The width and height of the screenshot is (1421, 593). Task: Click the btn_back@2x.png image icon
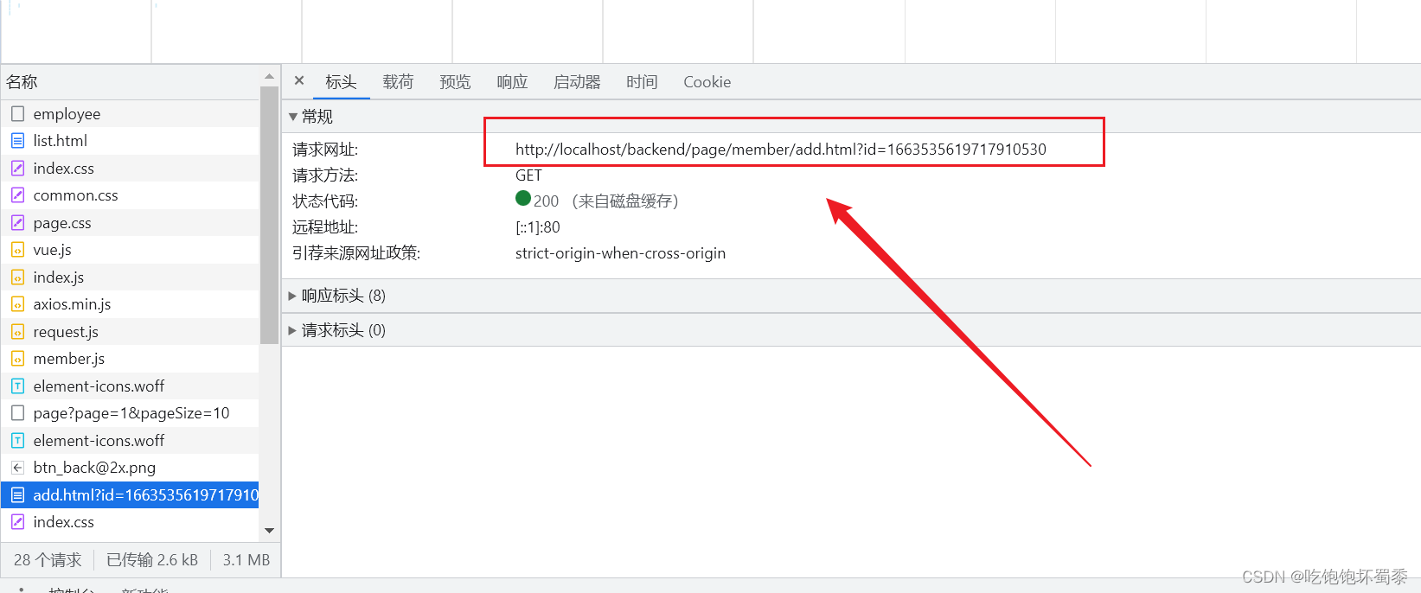point(17,467)
